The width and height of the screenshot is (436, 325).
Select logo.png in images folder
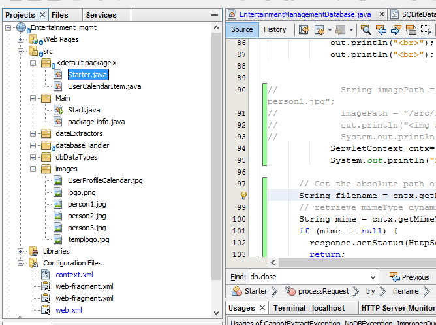[x=81, y=192]
